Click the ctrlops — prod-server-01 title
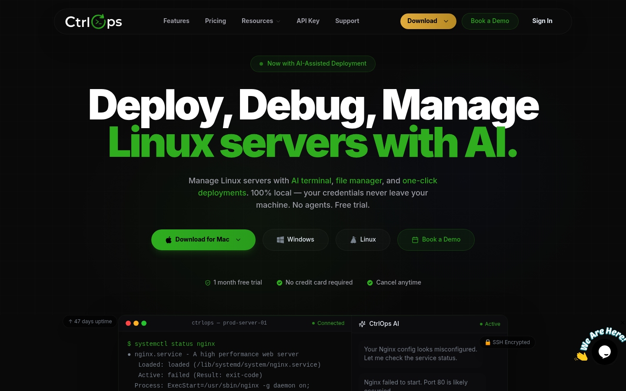 point(230,323)
